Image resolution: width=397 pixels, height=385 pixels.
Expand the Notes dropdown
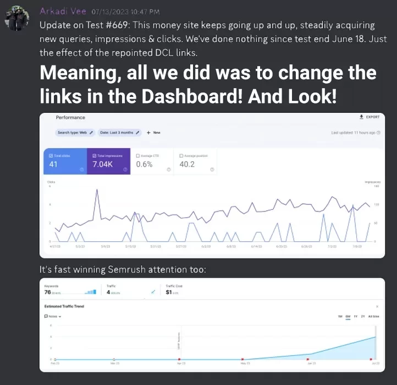(53, 317)
